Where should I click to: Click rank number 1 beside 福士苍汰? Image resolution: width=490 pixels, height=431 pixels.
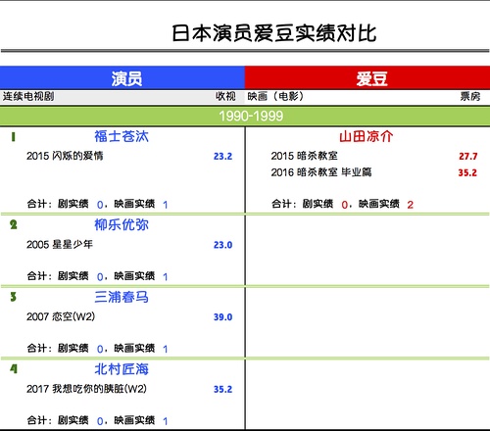(x=13, y=137)
